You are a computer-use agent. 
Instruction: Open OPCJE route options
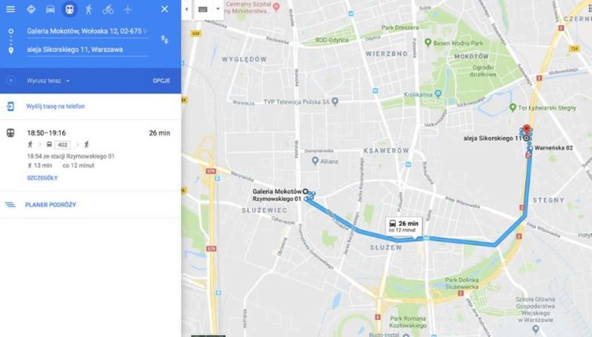[161, 81]
